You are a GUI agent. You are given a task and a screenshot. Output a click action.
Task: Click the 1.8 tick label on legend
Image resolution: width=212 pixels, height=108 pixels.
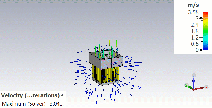(195, 31)
